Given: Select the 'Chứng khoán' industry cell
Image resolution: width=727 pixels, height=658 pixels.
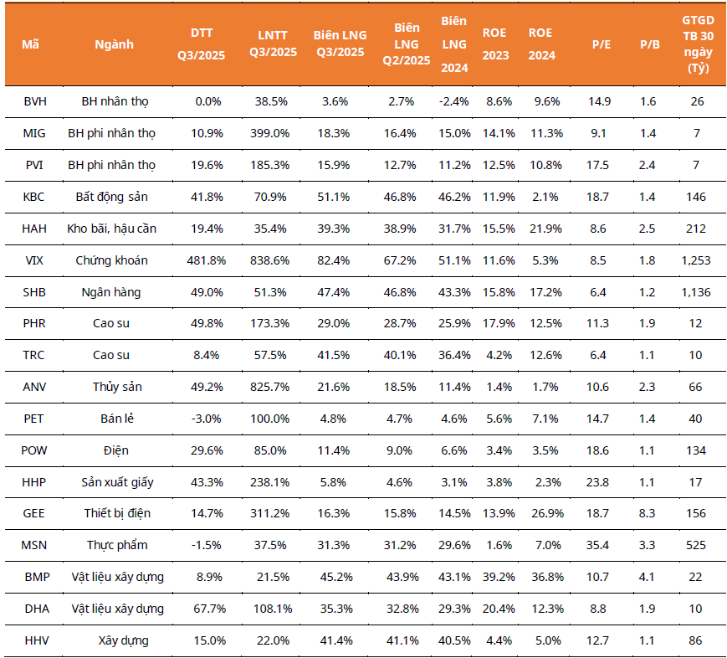Looking at the screenshot, I should (111, 260).
